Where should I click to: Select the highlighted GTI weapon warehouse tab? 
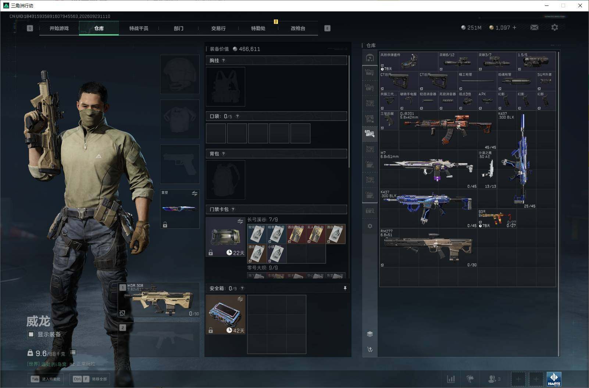370,133
